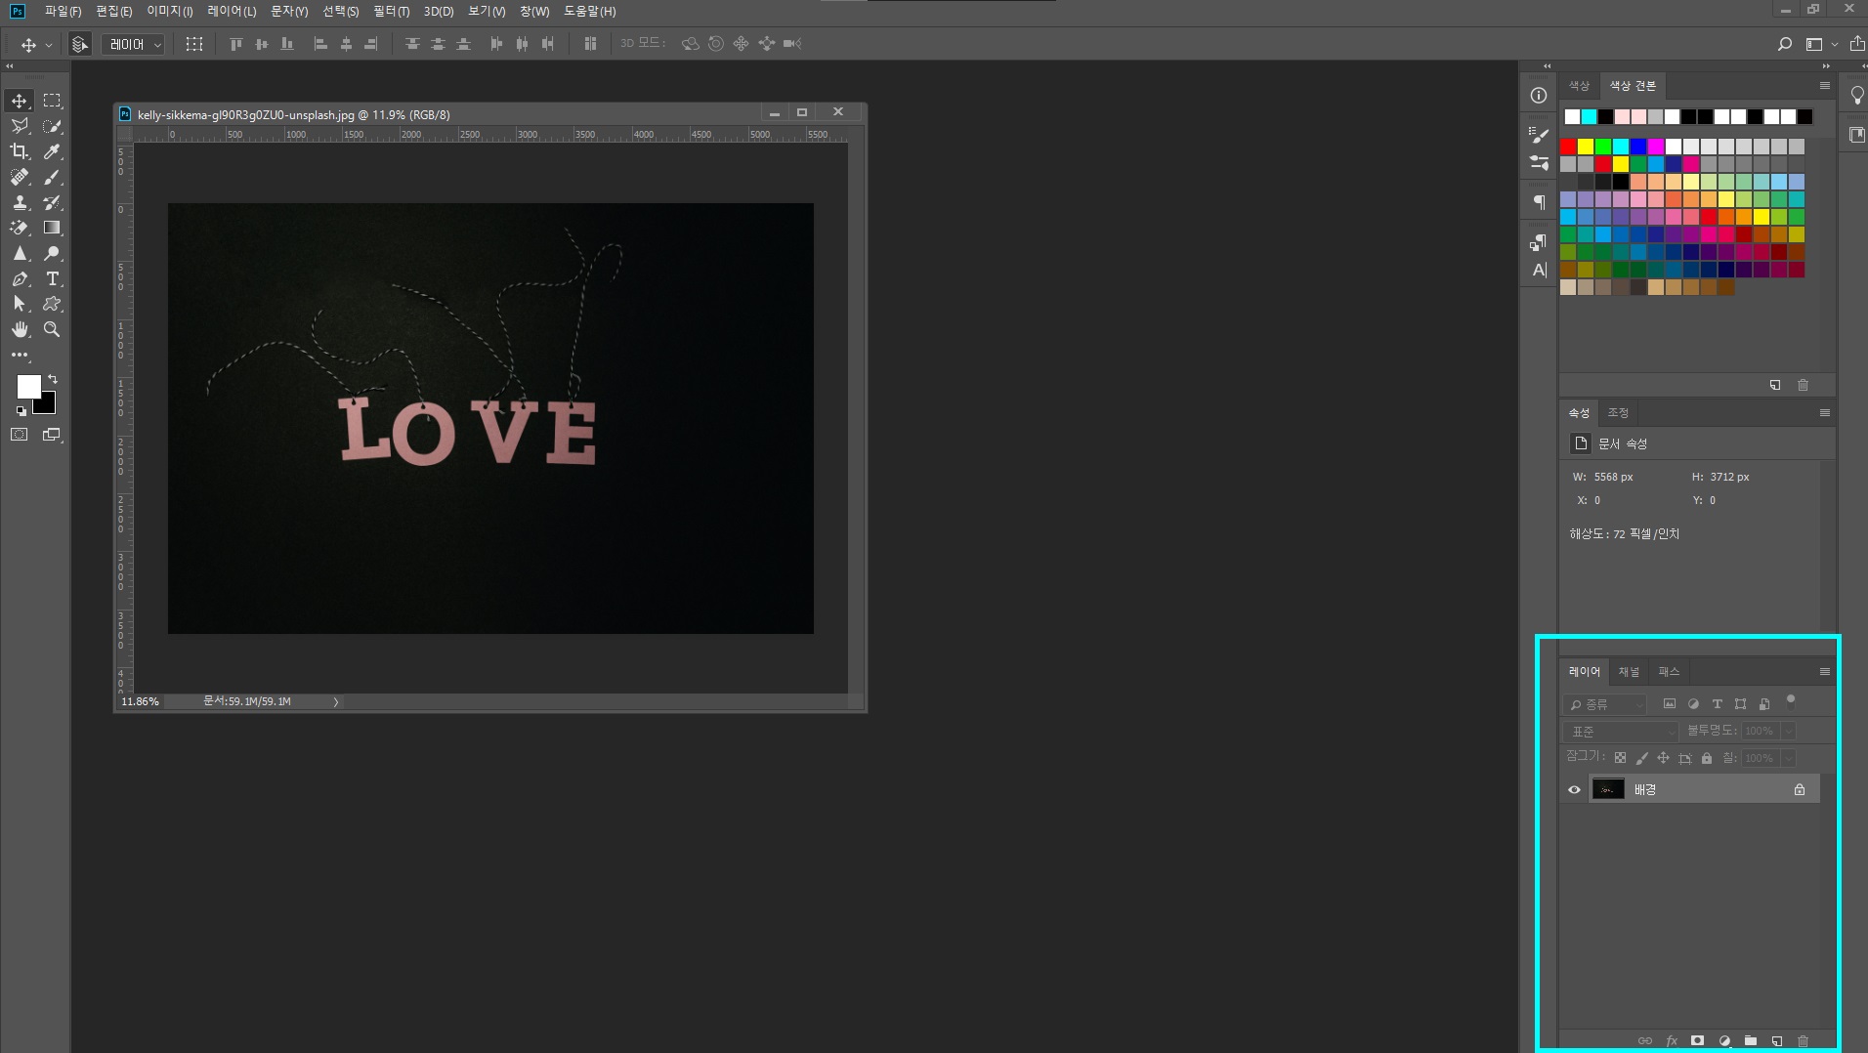Select the Pen tool

20,278
